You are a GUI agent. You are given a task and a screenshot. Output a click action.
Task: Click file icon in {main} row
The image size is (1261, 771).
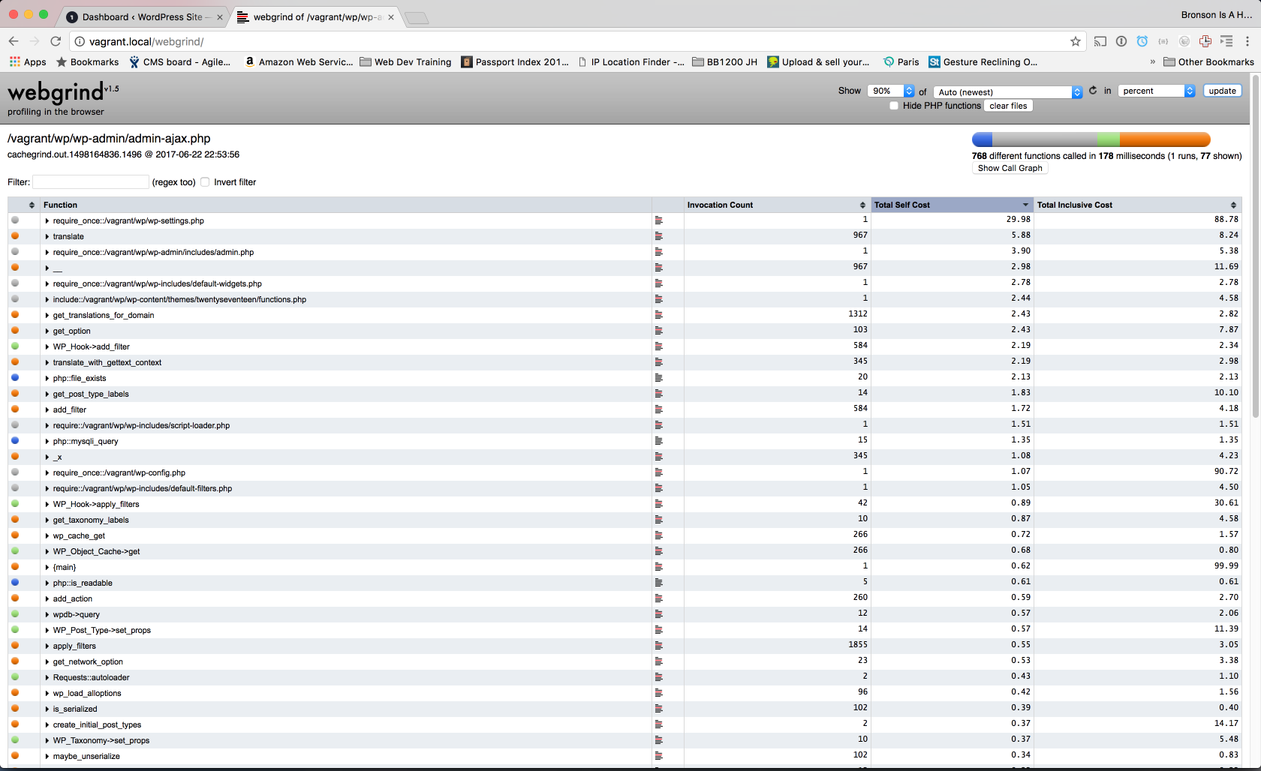659,567
